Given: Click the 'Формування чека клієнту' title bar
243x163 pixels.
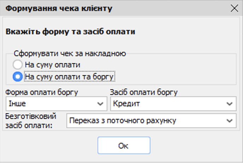Looking at the screenshot, I should click(106, 8).
